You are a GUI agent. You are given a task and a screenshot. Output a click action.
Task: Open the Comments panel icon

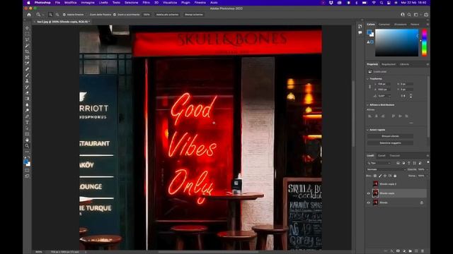pos(360,33)
